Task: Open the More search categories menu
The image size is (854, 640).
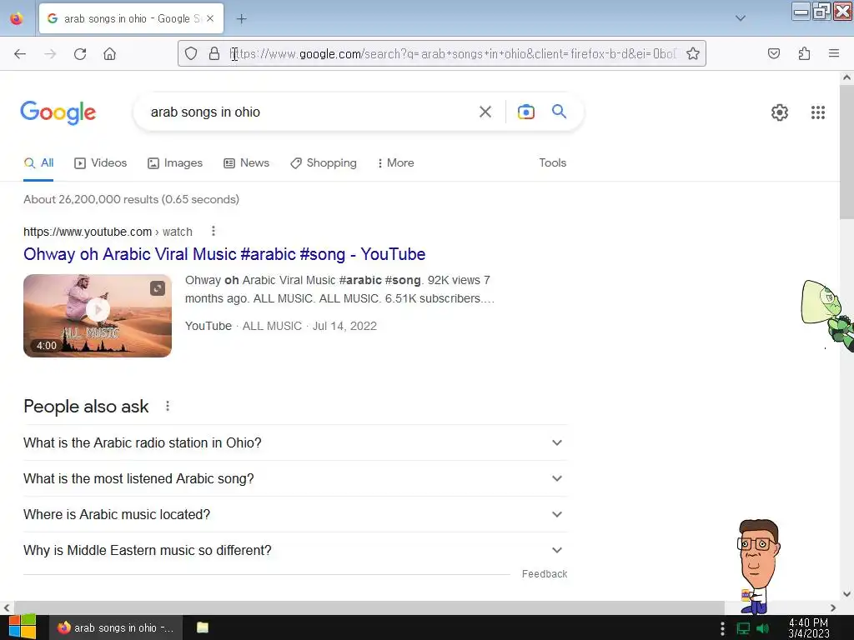Action: 396,162
